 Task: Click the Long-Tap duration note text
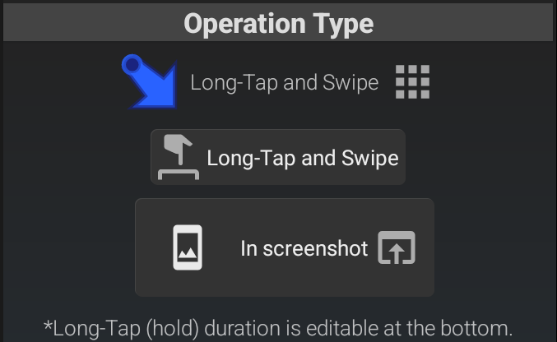click(278, 329)
